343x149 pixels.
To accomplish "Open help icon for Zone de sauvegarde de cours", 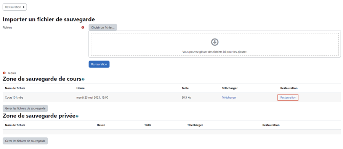I will (83, 79).
